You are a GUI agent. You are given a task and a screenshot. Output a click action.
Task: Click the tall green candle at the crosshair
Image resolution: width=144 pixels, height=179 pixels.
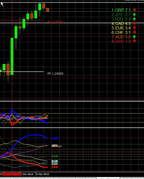coord(12,56)
